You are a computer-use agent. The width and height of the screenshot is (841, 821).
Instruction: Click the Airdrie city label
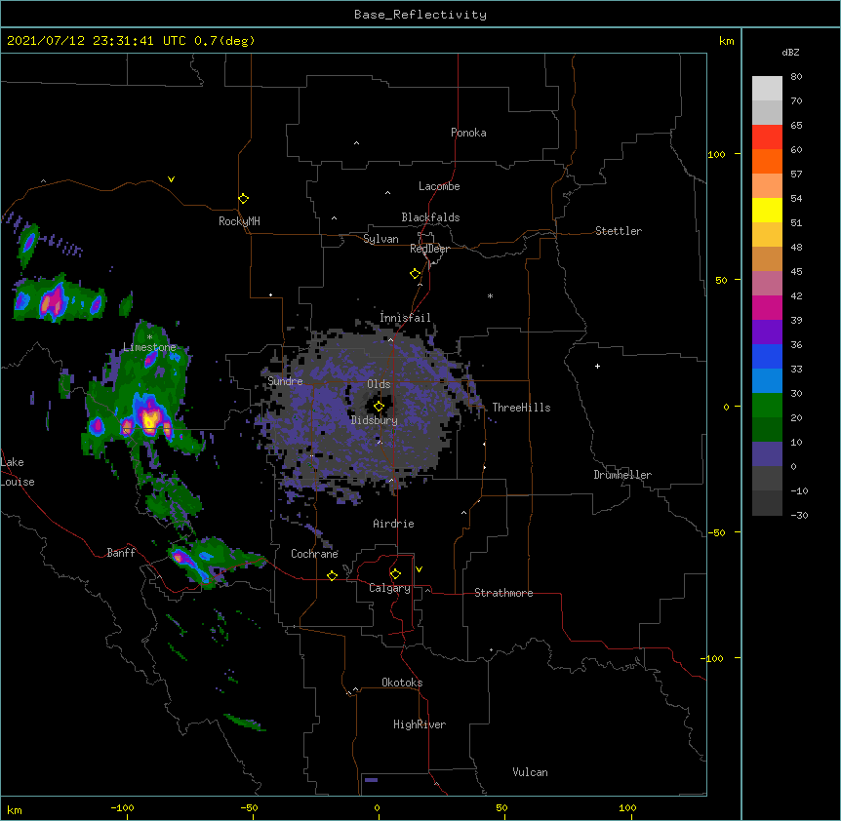[x=394, y=524]
